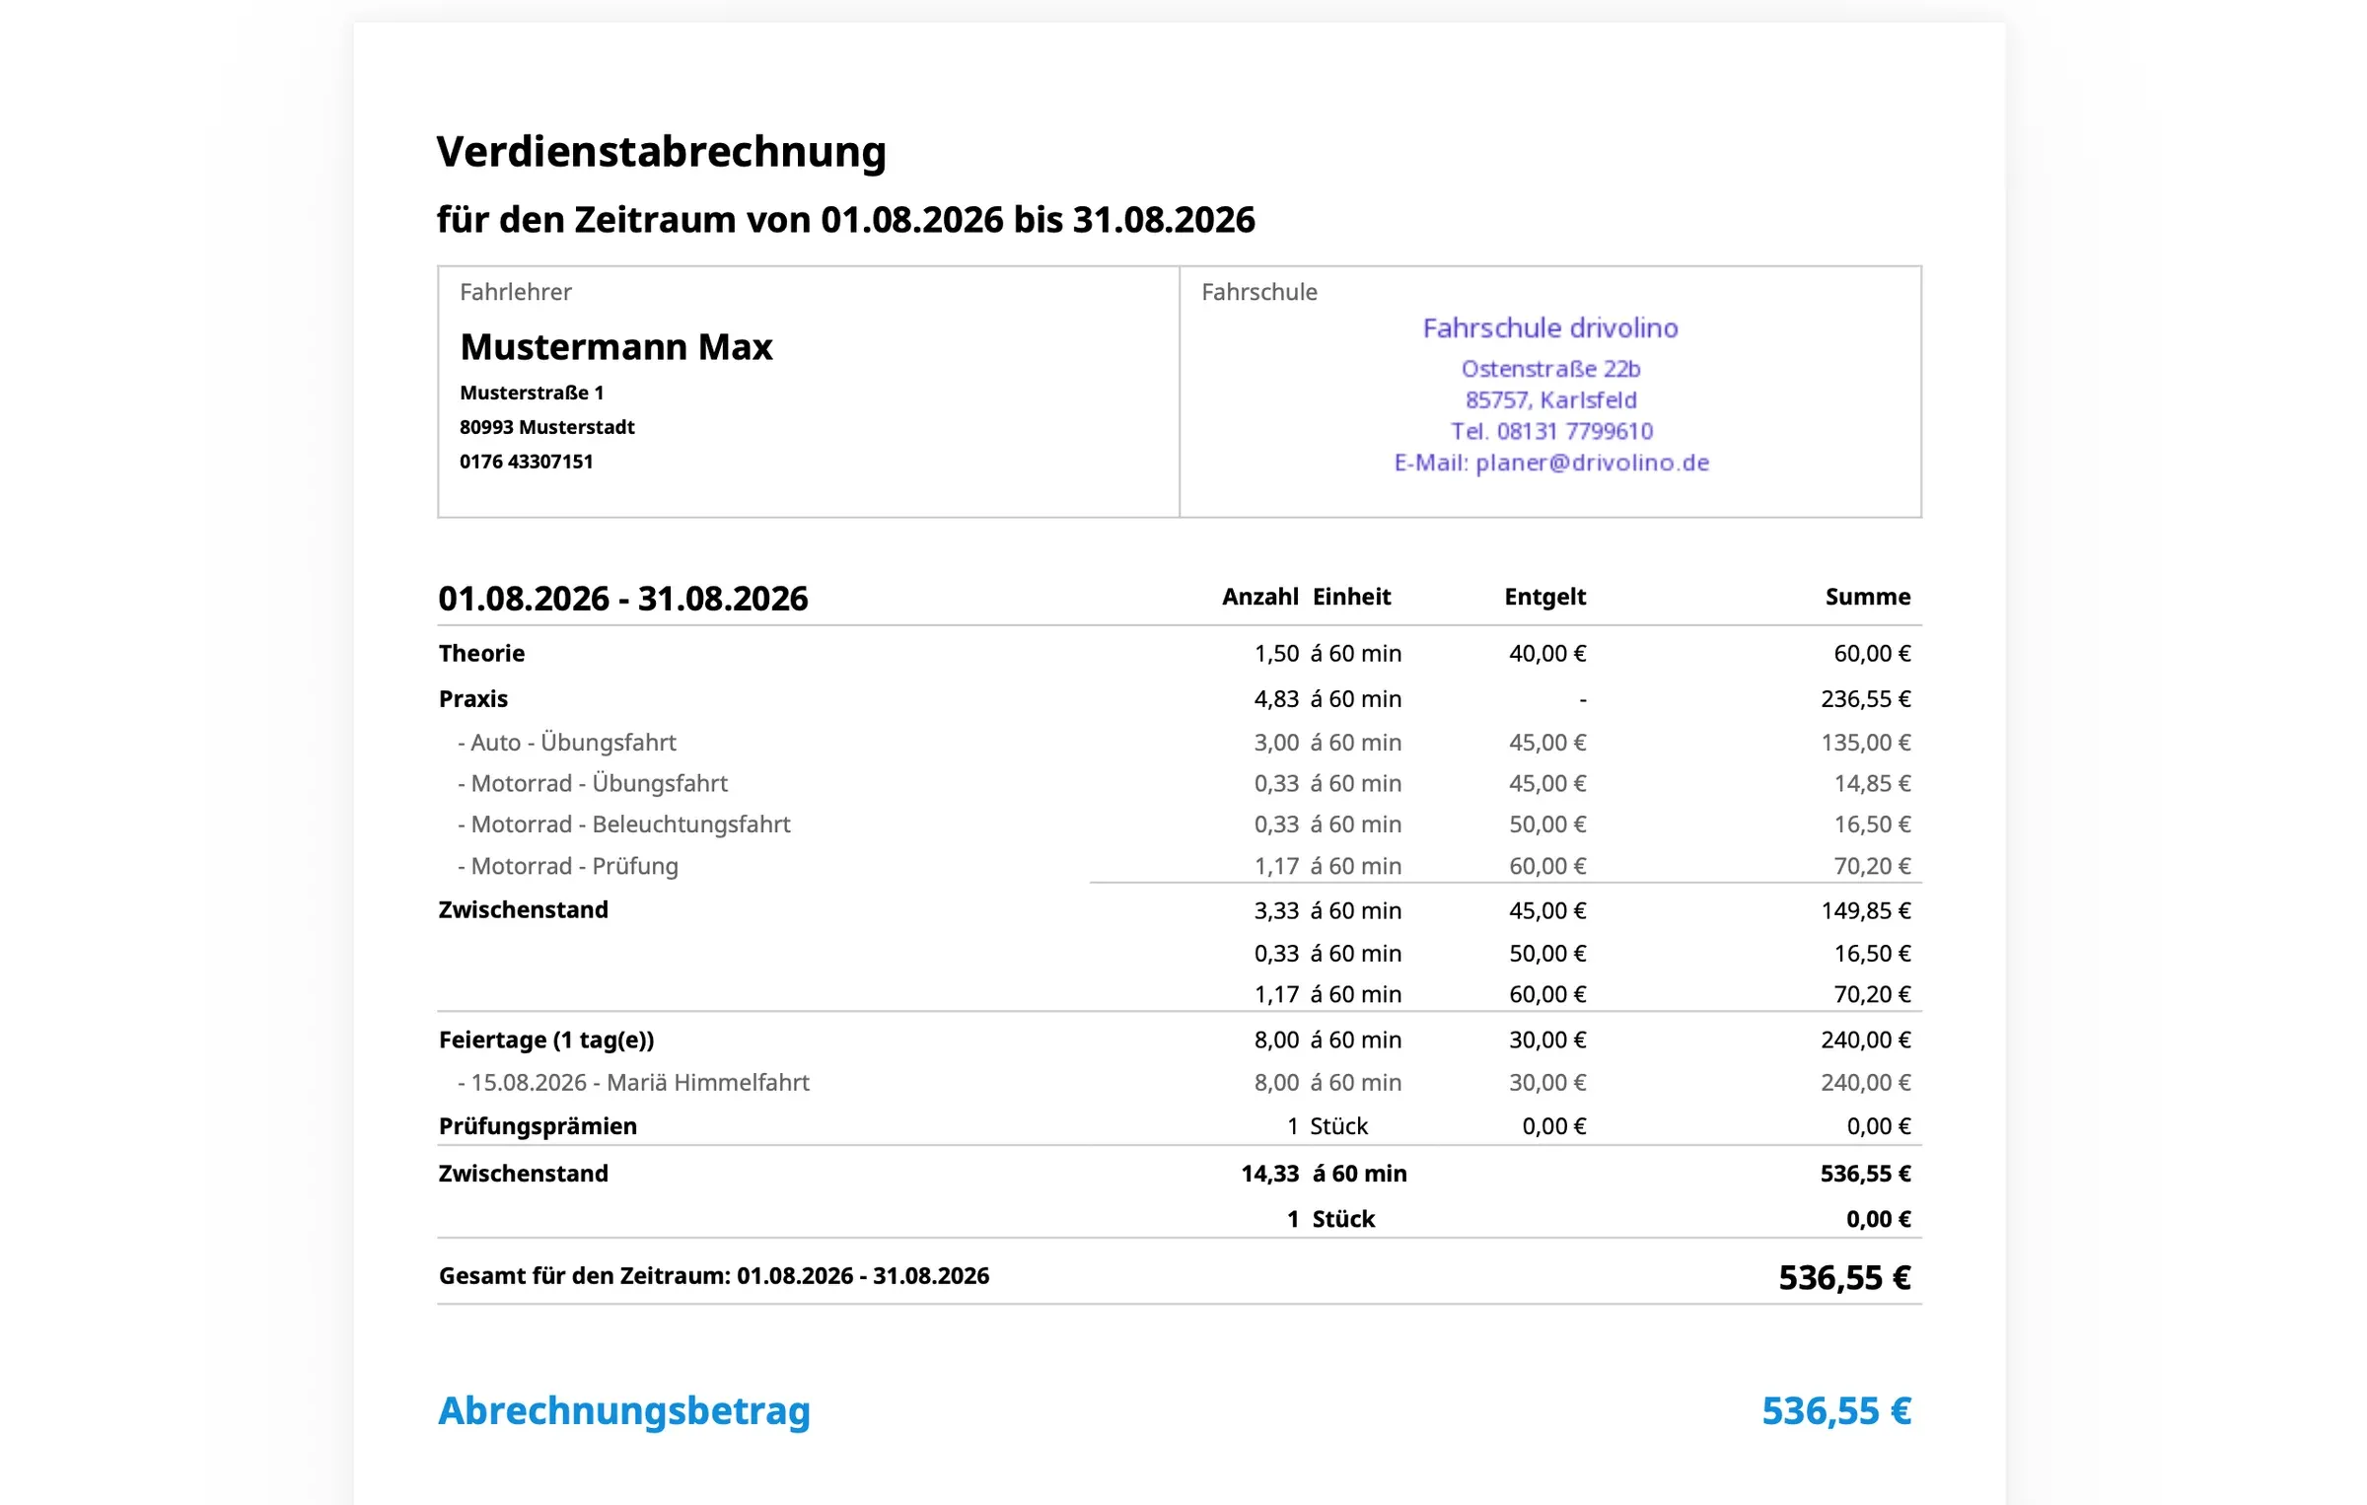The height and width of the screenshot is (1505, 2367).
Task: Click the Gesamt für den Zeitraum label
Action: coord(714,1276)
